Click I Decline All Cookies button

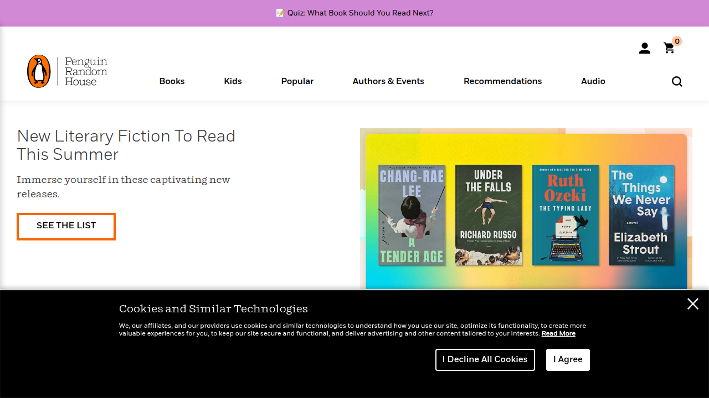click(485, 360)
